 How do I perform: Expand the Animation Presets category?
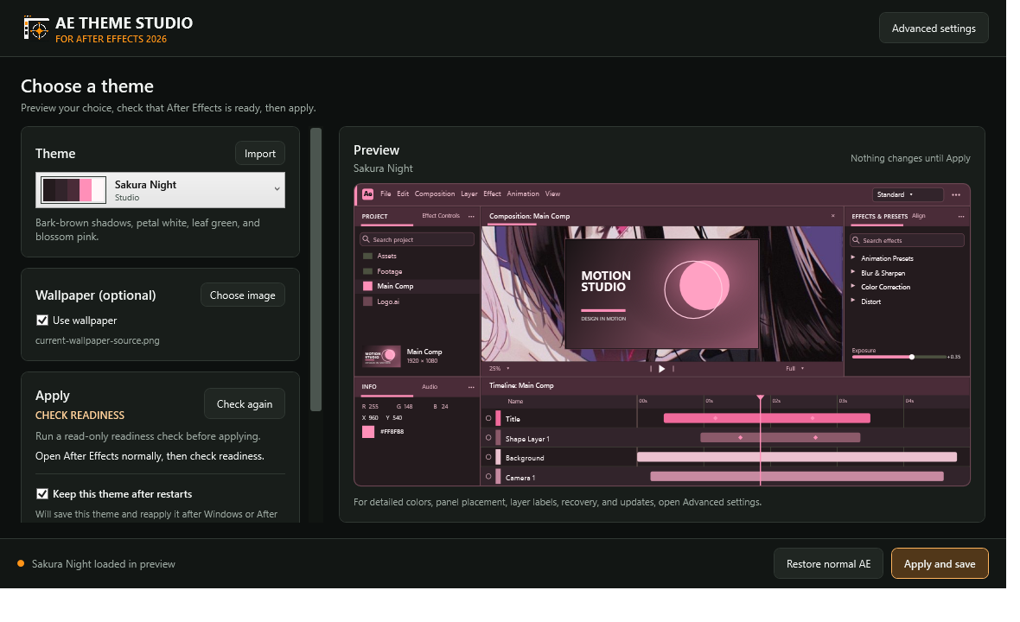(x=853, y=258)
